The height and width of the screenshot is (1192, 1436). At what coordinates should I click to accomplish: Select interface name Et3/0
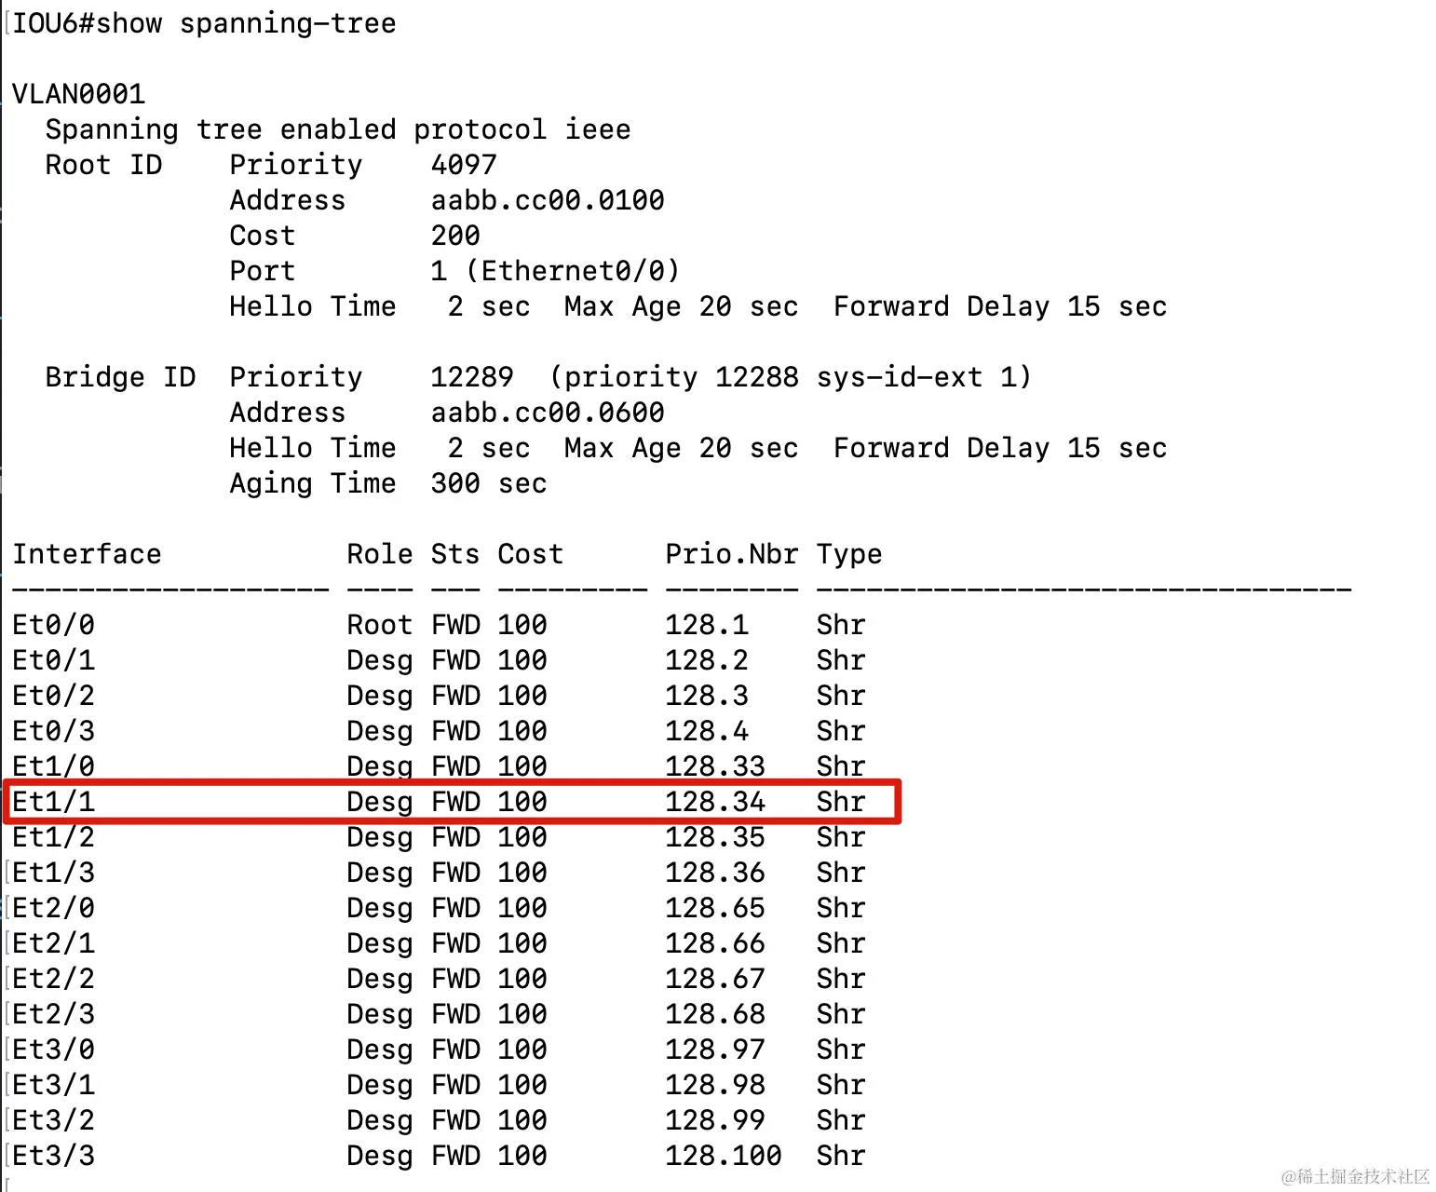click(x=53, y=1050)
